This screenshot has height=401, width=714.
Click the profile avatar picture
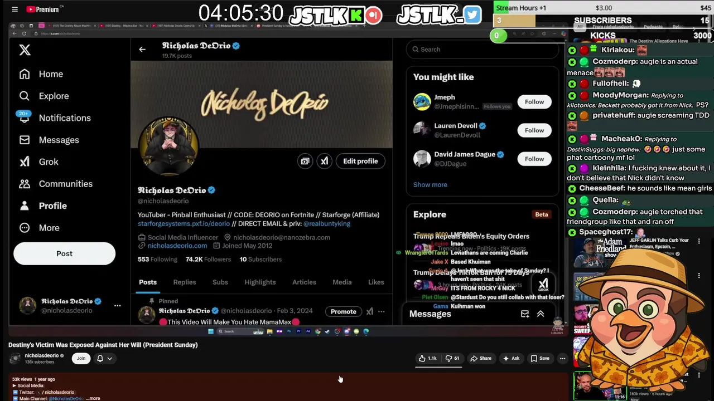[x=168, y=146]
